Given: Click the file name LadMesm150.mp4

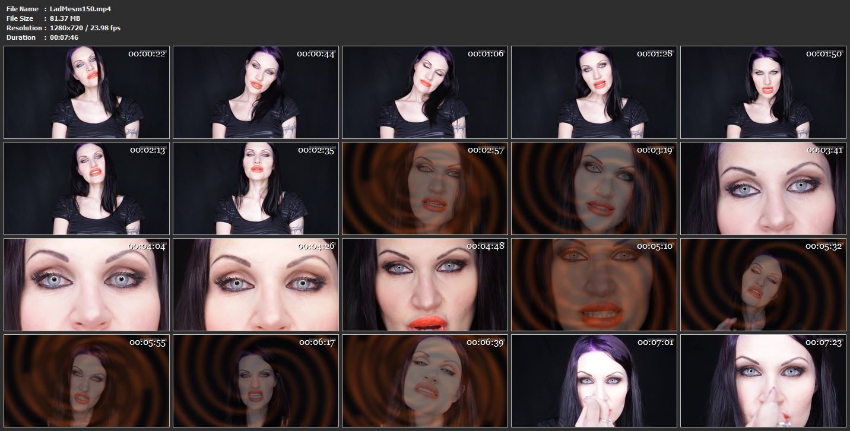Looking at the screenshot, I should 81,9.
